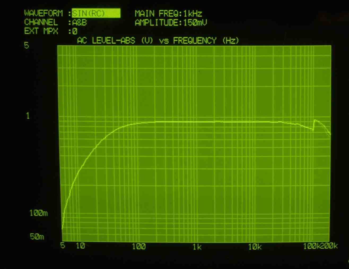The image size is (349, 269).
Task: Click the 5 label at top of Y axis
Action: (26, 45)
